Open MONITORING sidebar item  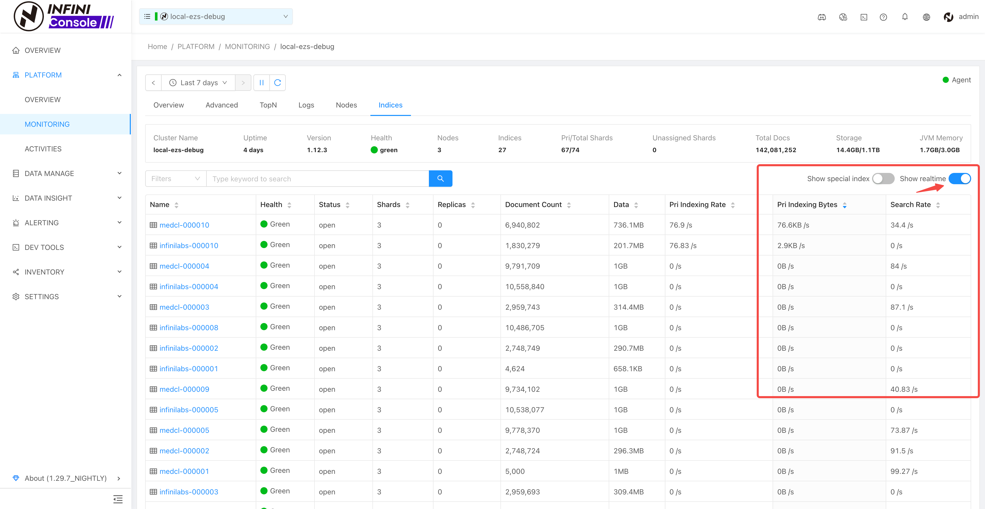pyautogui.click(x=66, y=124)
